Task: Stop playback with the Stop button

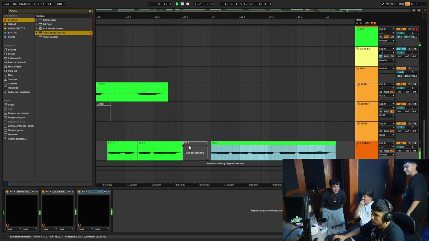Action: pos(183,4)
